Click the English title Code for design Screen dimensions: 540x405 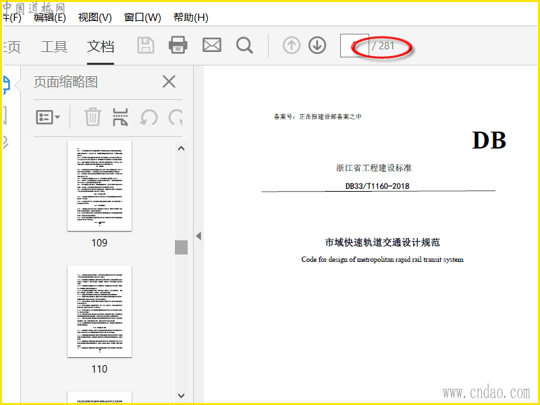[382, 260]
